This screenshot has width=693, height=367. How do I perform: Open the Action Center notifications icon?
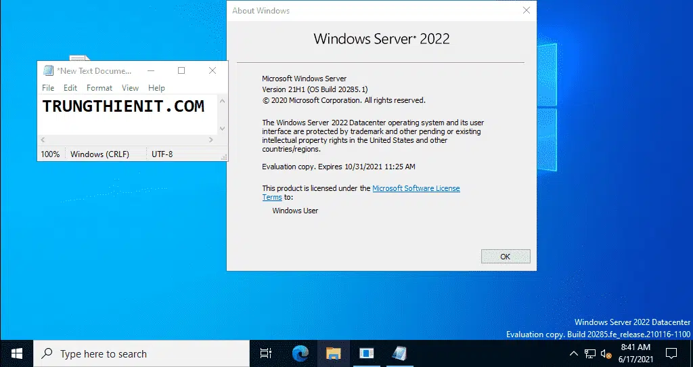click(671, 353)
